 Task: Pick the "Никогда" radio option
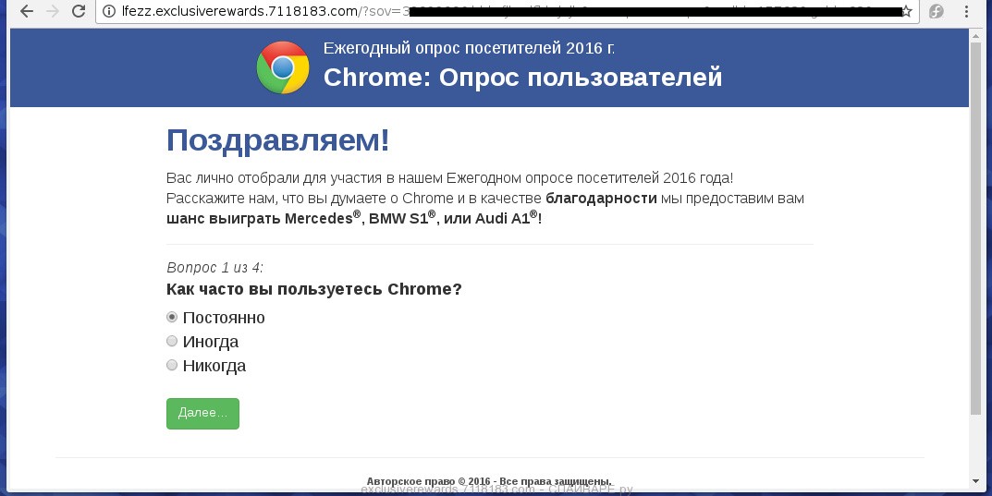pyautogui.click(x=172, y=365)
